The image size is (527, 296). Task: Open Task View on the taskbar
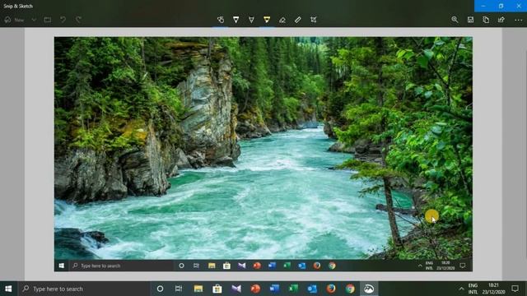179,289
